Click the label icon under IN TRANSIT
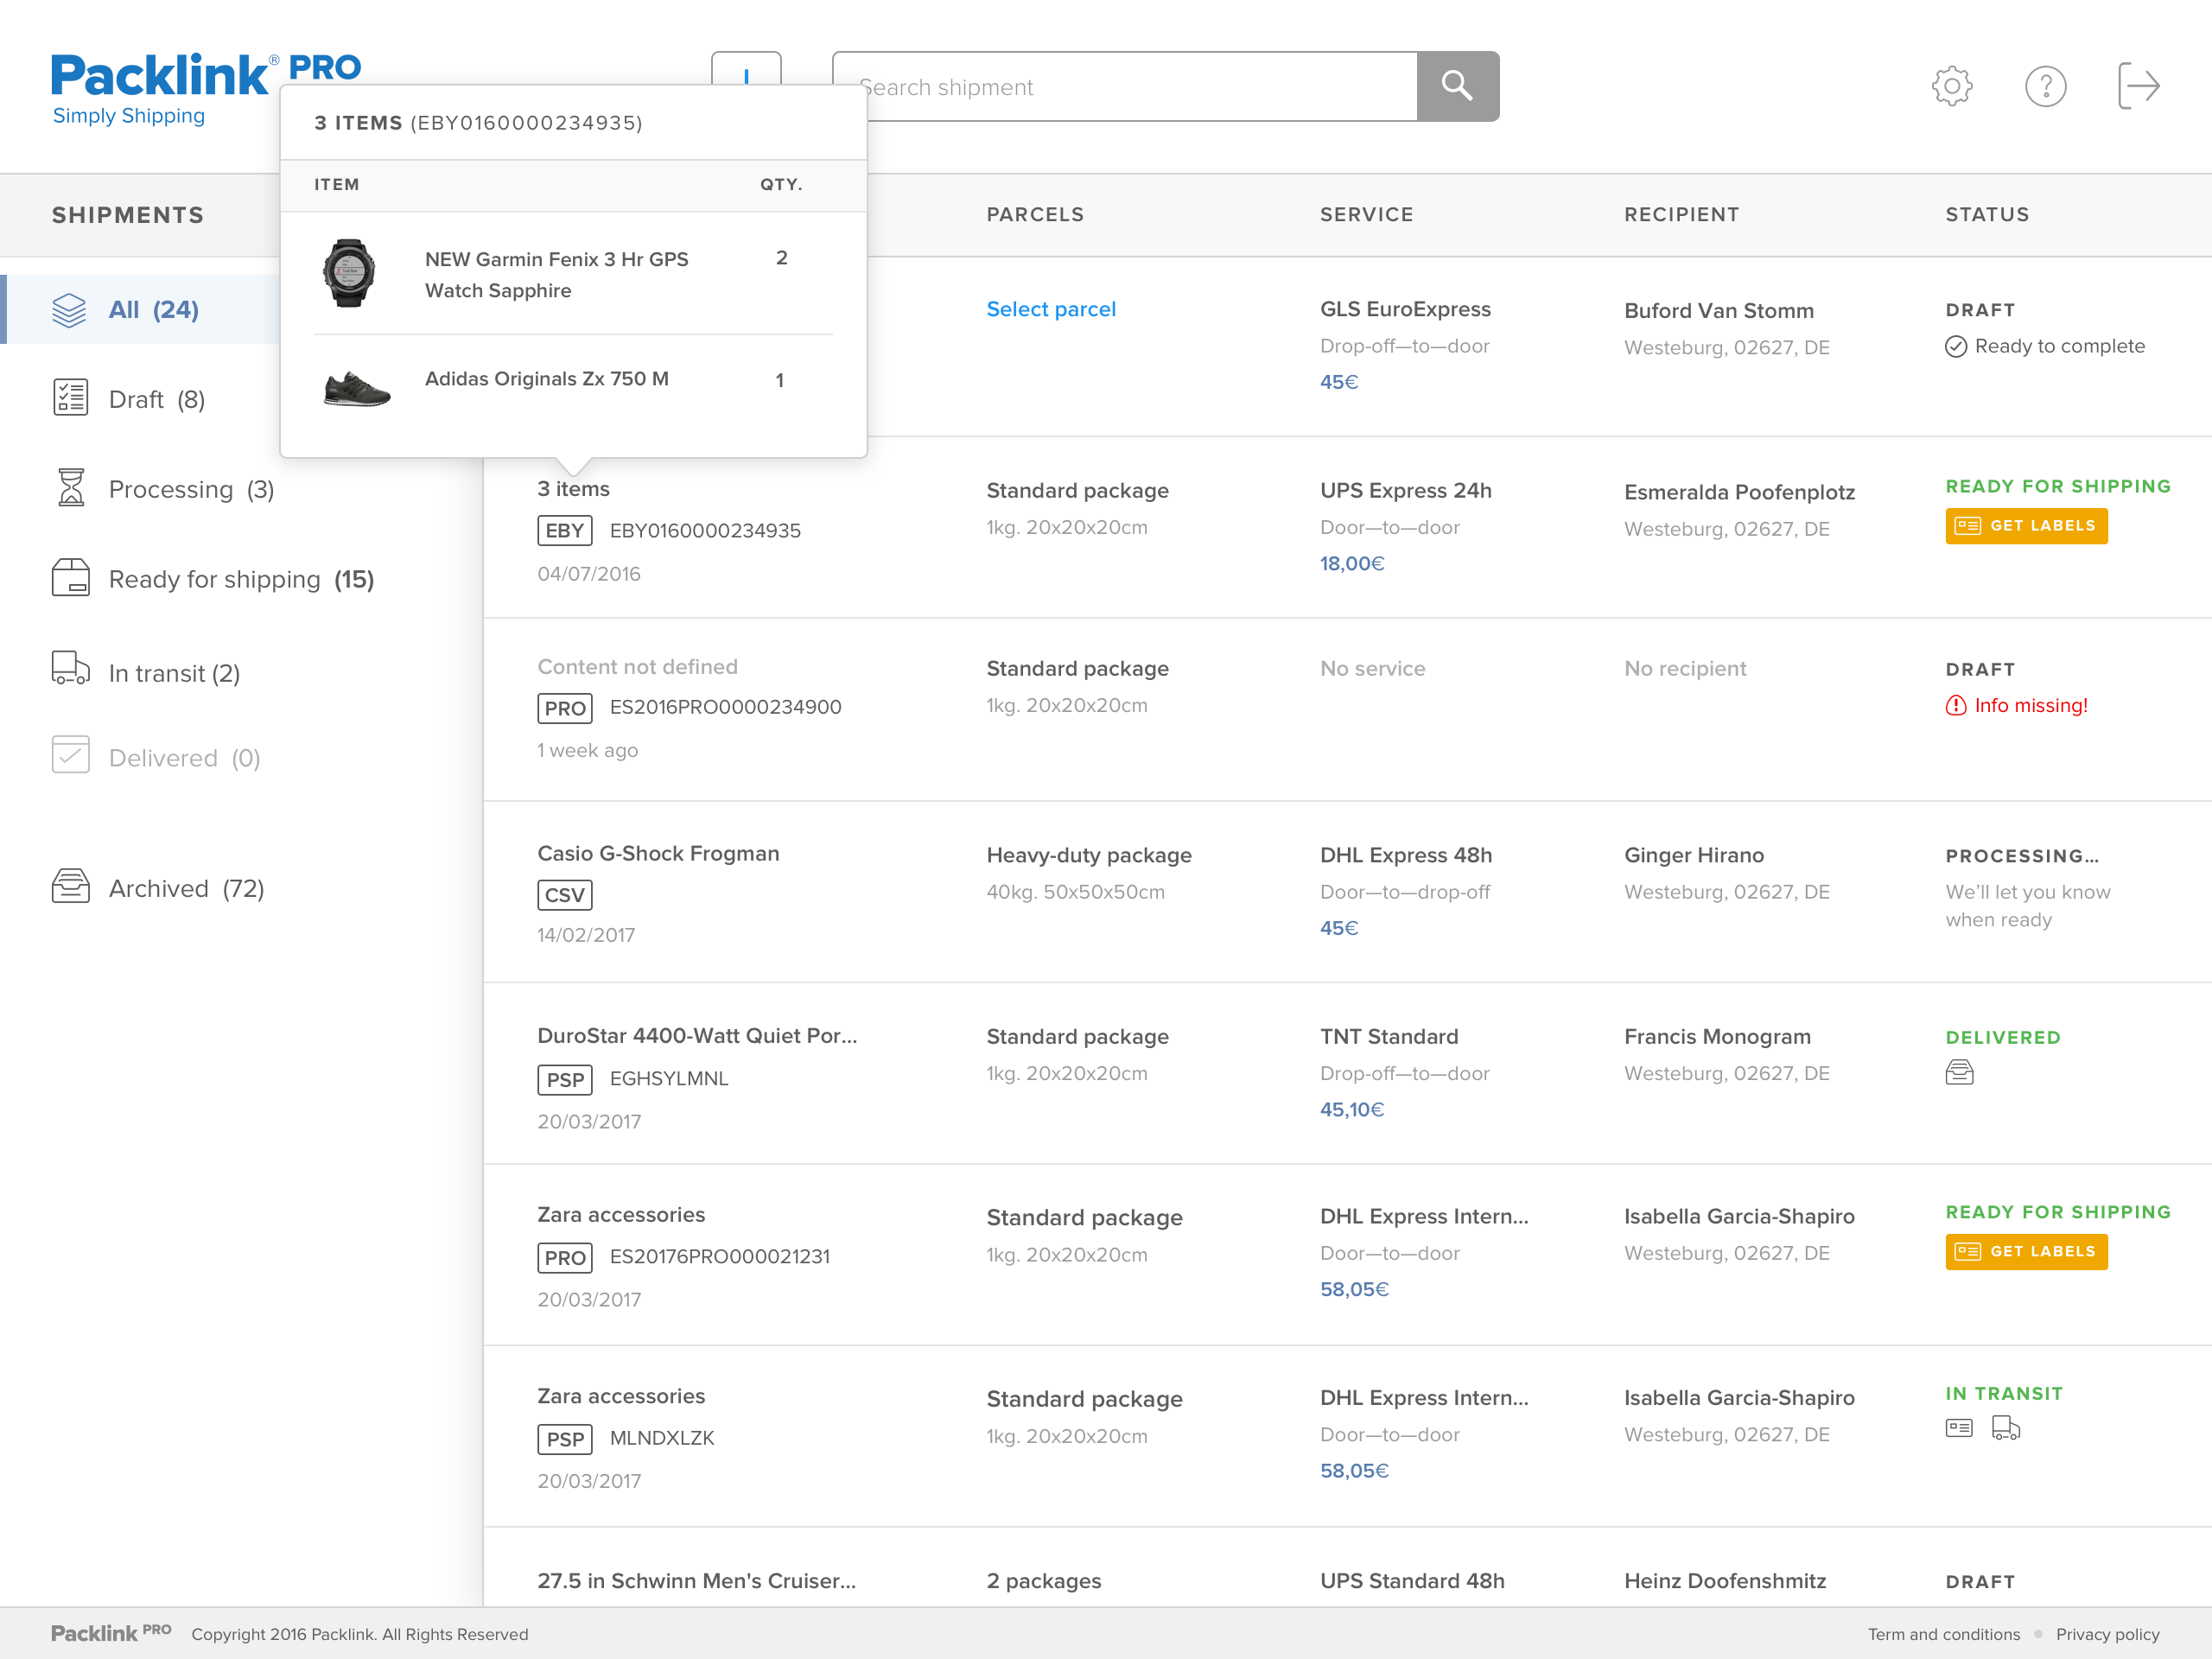Screen dimensions: 2212x1659 pos(1959,1429)
